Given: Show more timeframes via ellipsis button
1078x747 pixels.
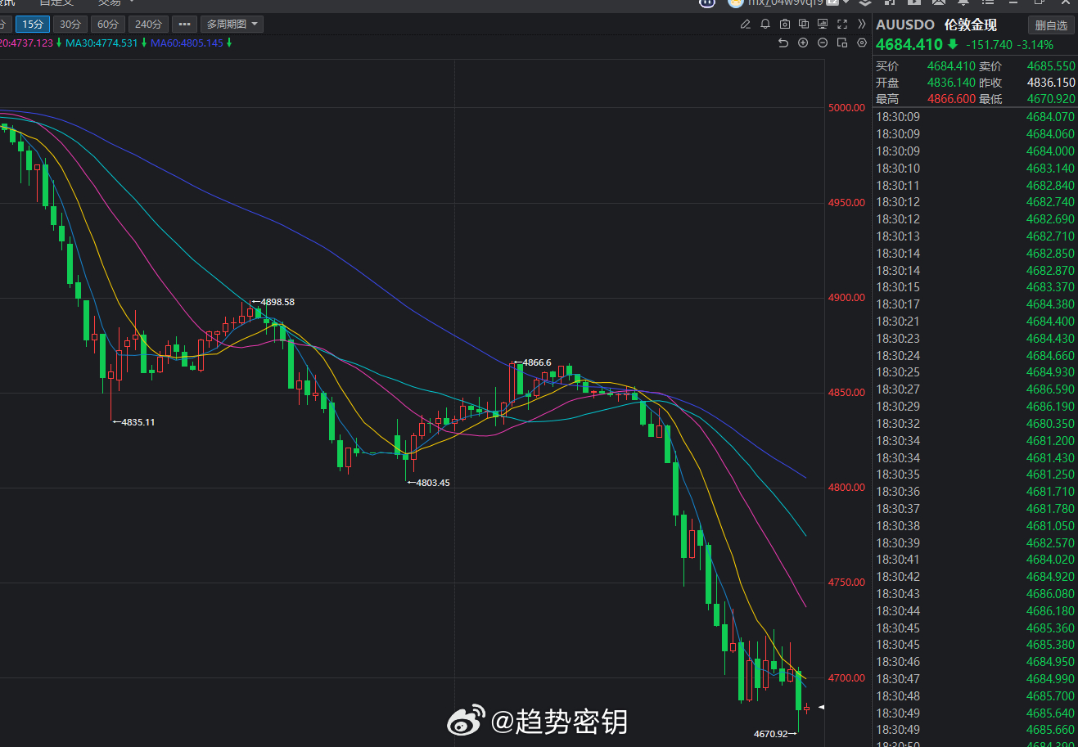Looking at the screenshot, I should (185, 25).
